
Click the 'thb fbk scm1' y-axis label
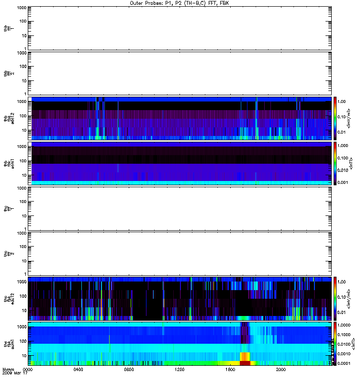9,163
